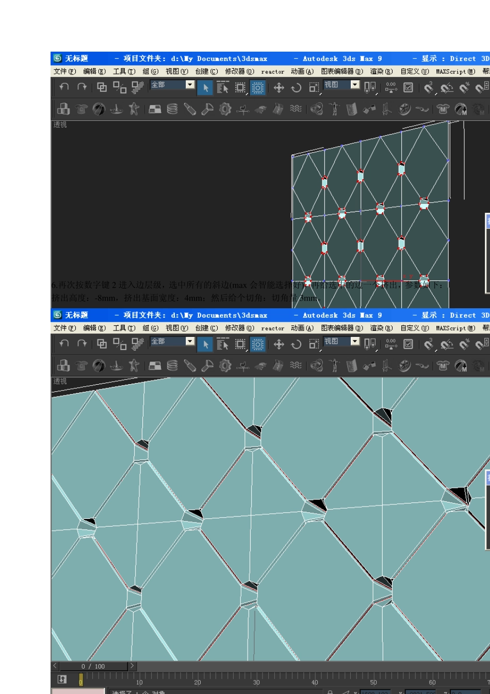Toggle Angle Snap in the lower window

(447, 344)
